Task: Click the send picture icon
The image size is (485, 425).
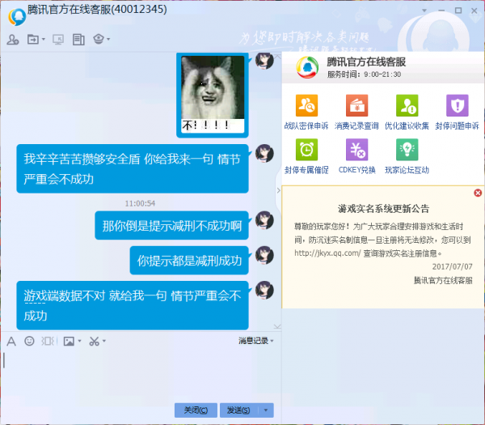Action: tap(69, 341)
